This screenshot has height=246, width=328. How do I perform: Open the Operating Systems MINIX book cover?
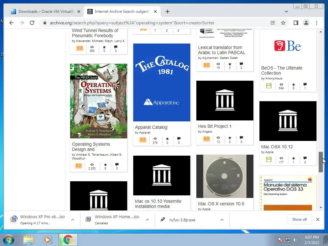tap(99, 101)
